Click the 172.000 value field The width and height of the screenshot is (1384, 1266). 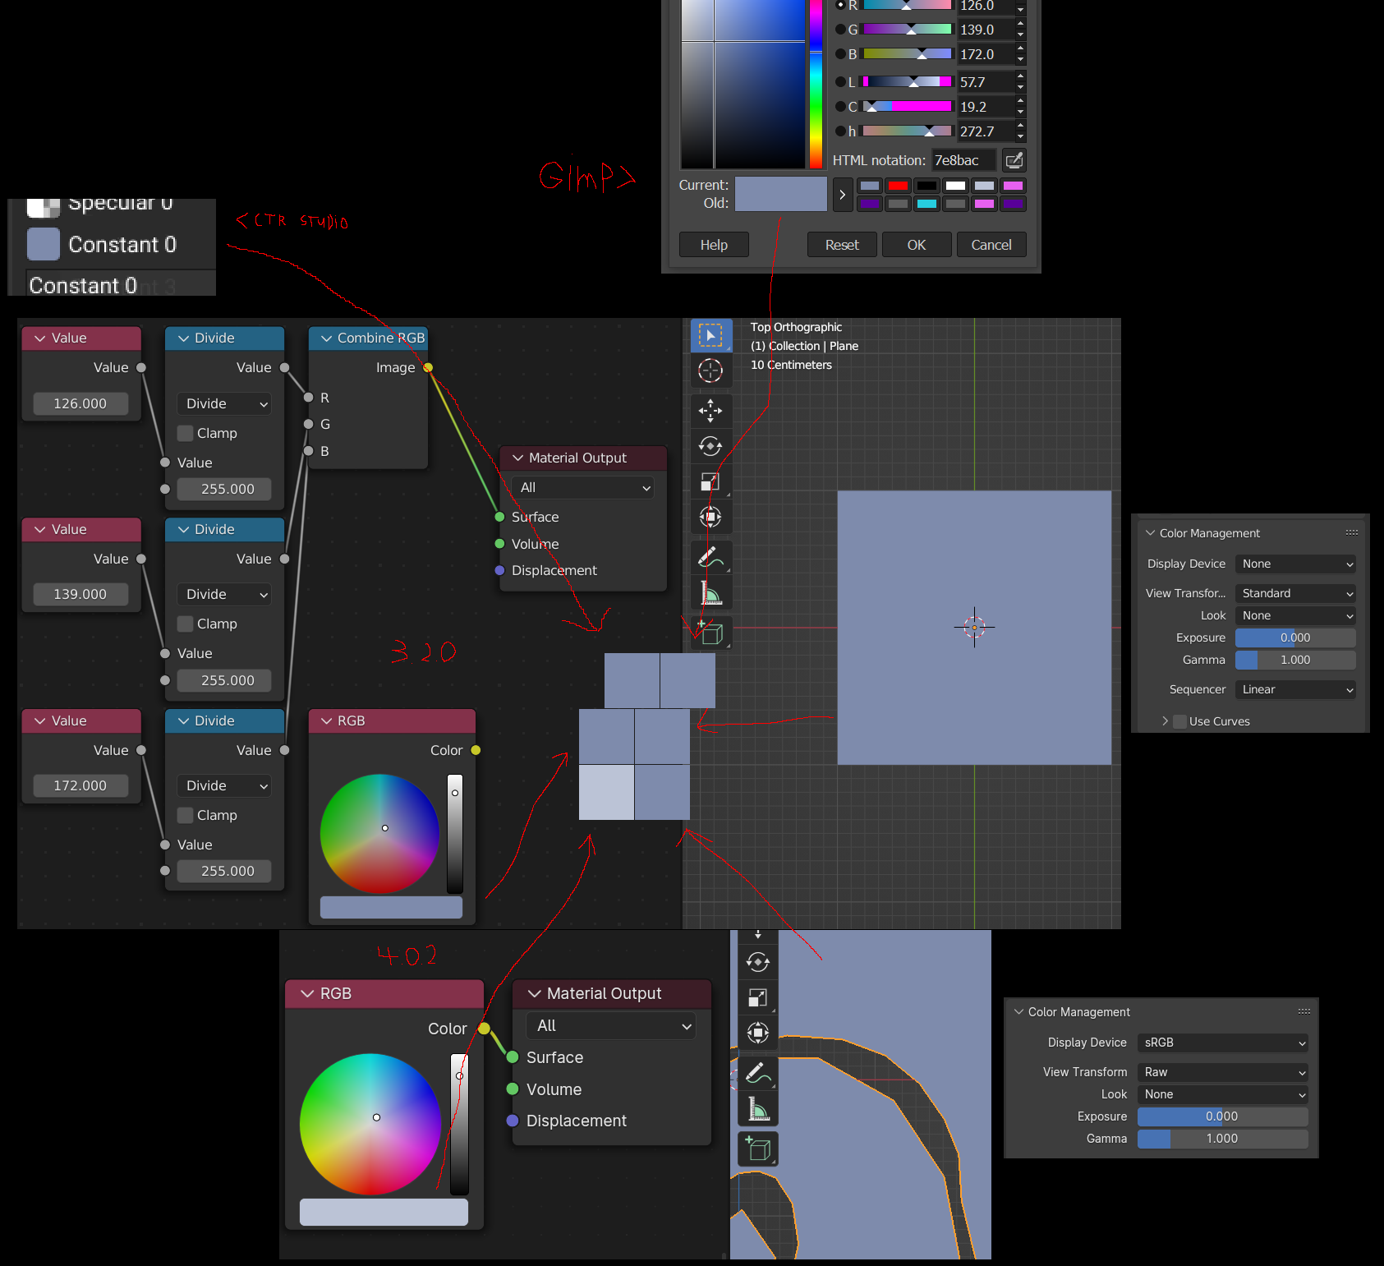pos(80,785)
